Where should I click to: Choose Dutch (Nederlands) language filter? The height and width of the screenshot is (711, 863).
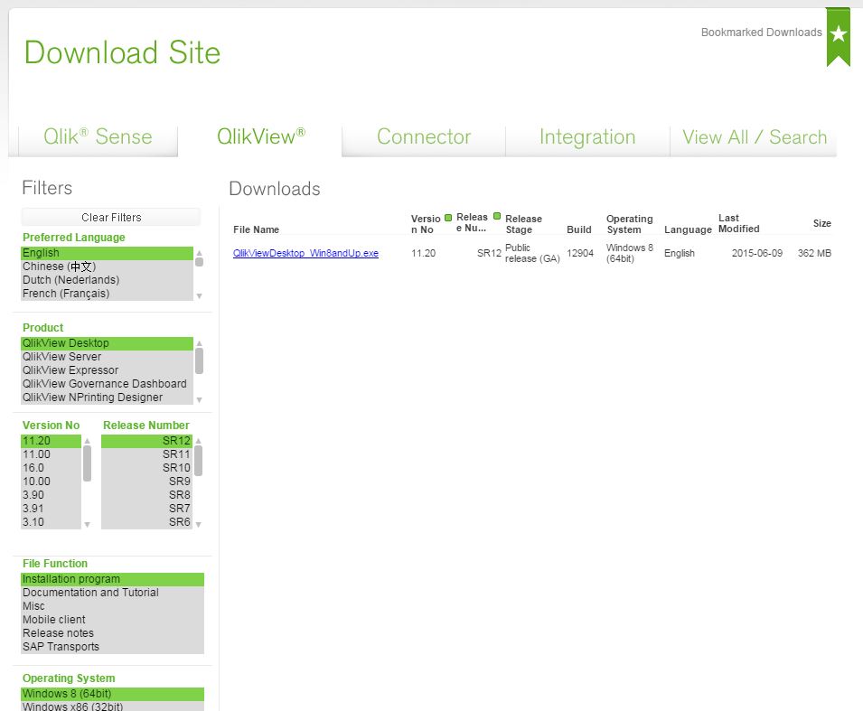[x=107, y=280]
